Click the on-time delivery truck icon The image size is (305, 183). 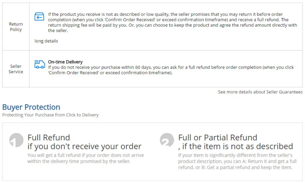point(40,64)
